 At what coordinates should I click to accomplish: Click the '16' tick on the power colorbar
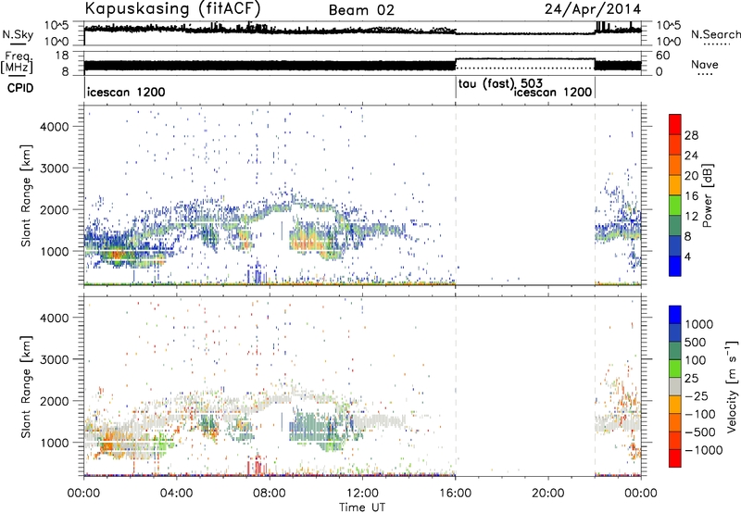click(x=691, y=196)
